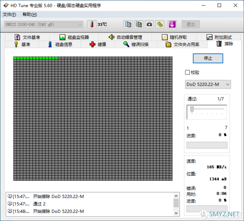
Task: Click the 退出 button
Action: 191,24
